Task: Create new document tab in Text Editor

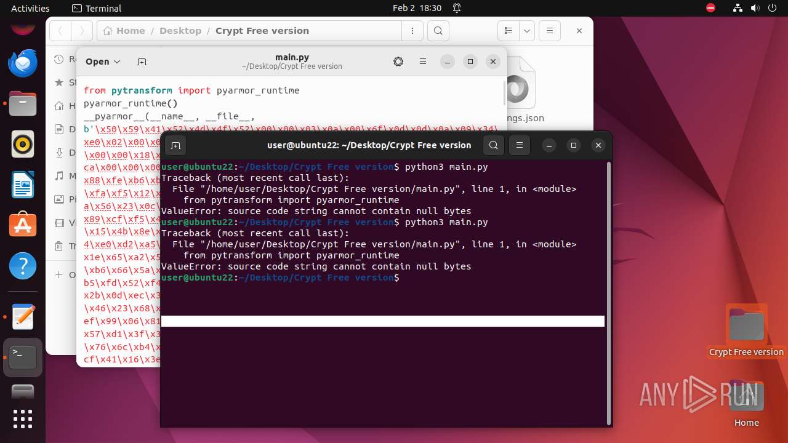Action: point(142,62)
